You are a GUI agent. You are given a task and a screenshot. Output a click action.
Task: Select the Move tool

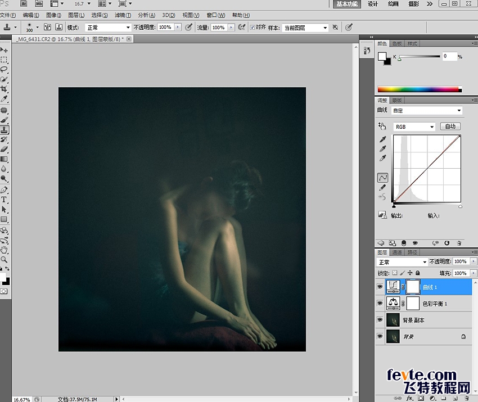[4, 49]
